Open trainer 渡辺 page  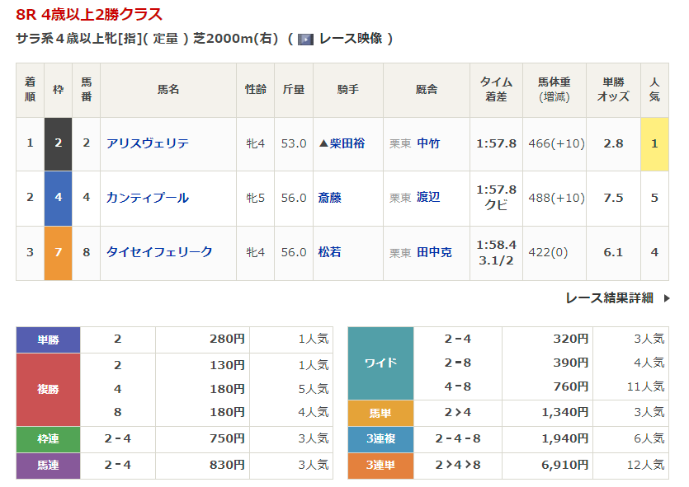428,198
